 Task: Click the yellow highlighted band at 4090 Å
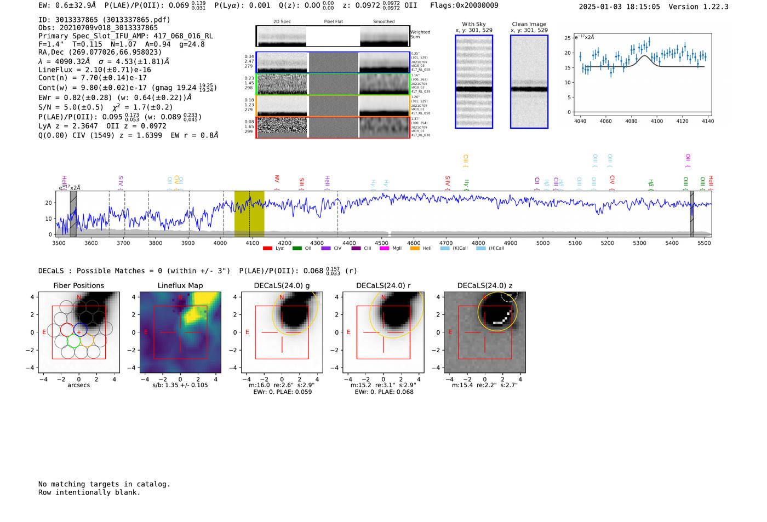[249, 214]
